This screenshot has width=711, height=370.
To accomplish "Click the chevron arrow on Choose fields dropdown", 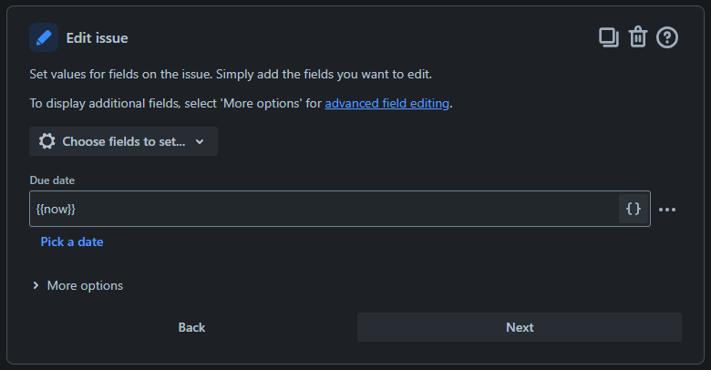I will [x=200, y=141].
